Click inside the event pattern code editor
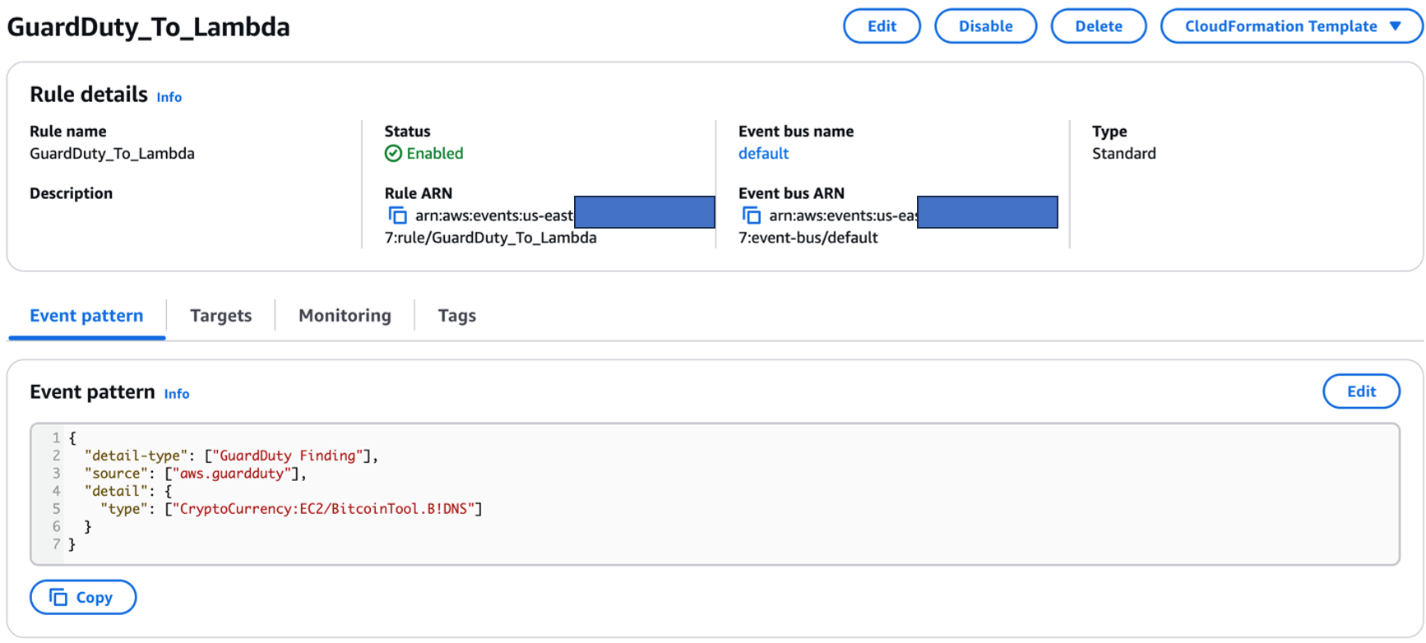 715,494
